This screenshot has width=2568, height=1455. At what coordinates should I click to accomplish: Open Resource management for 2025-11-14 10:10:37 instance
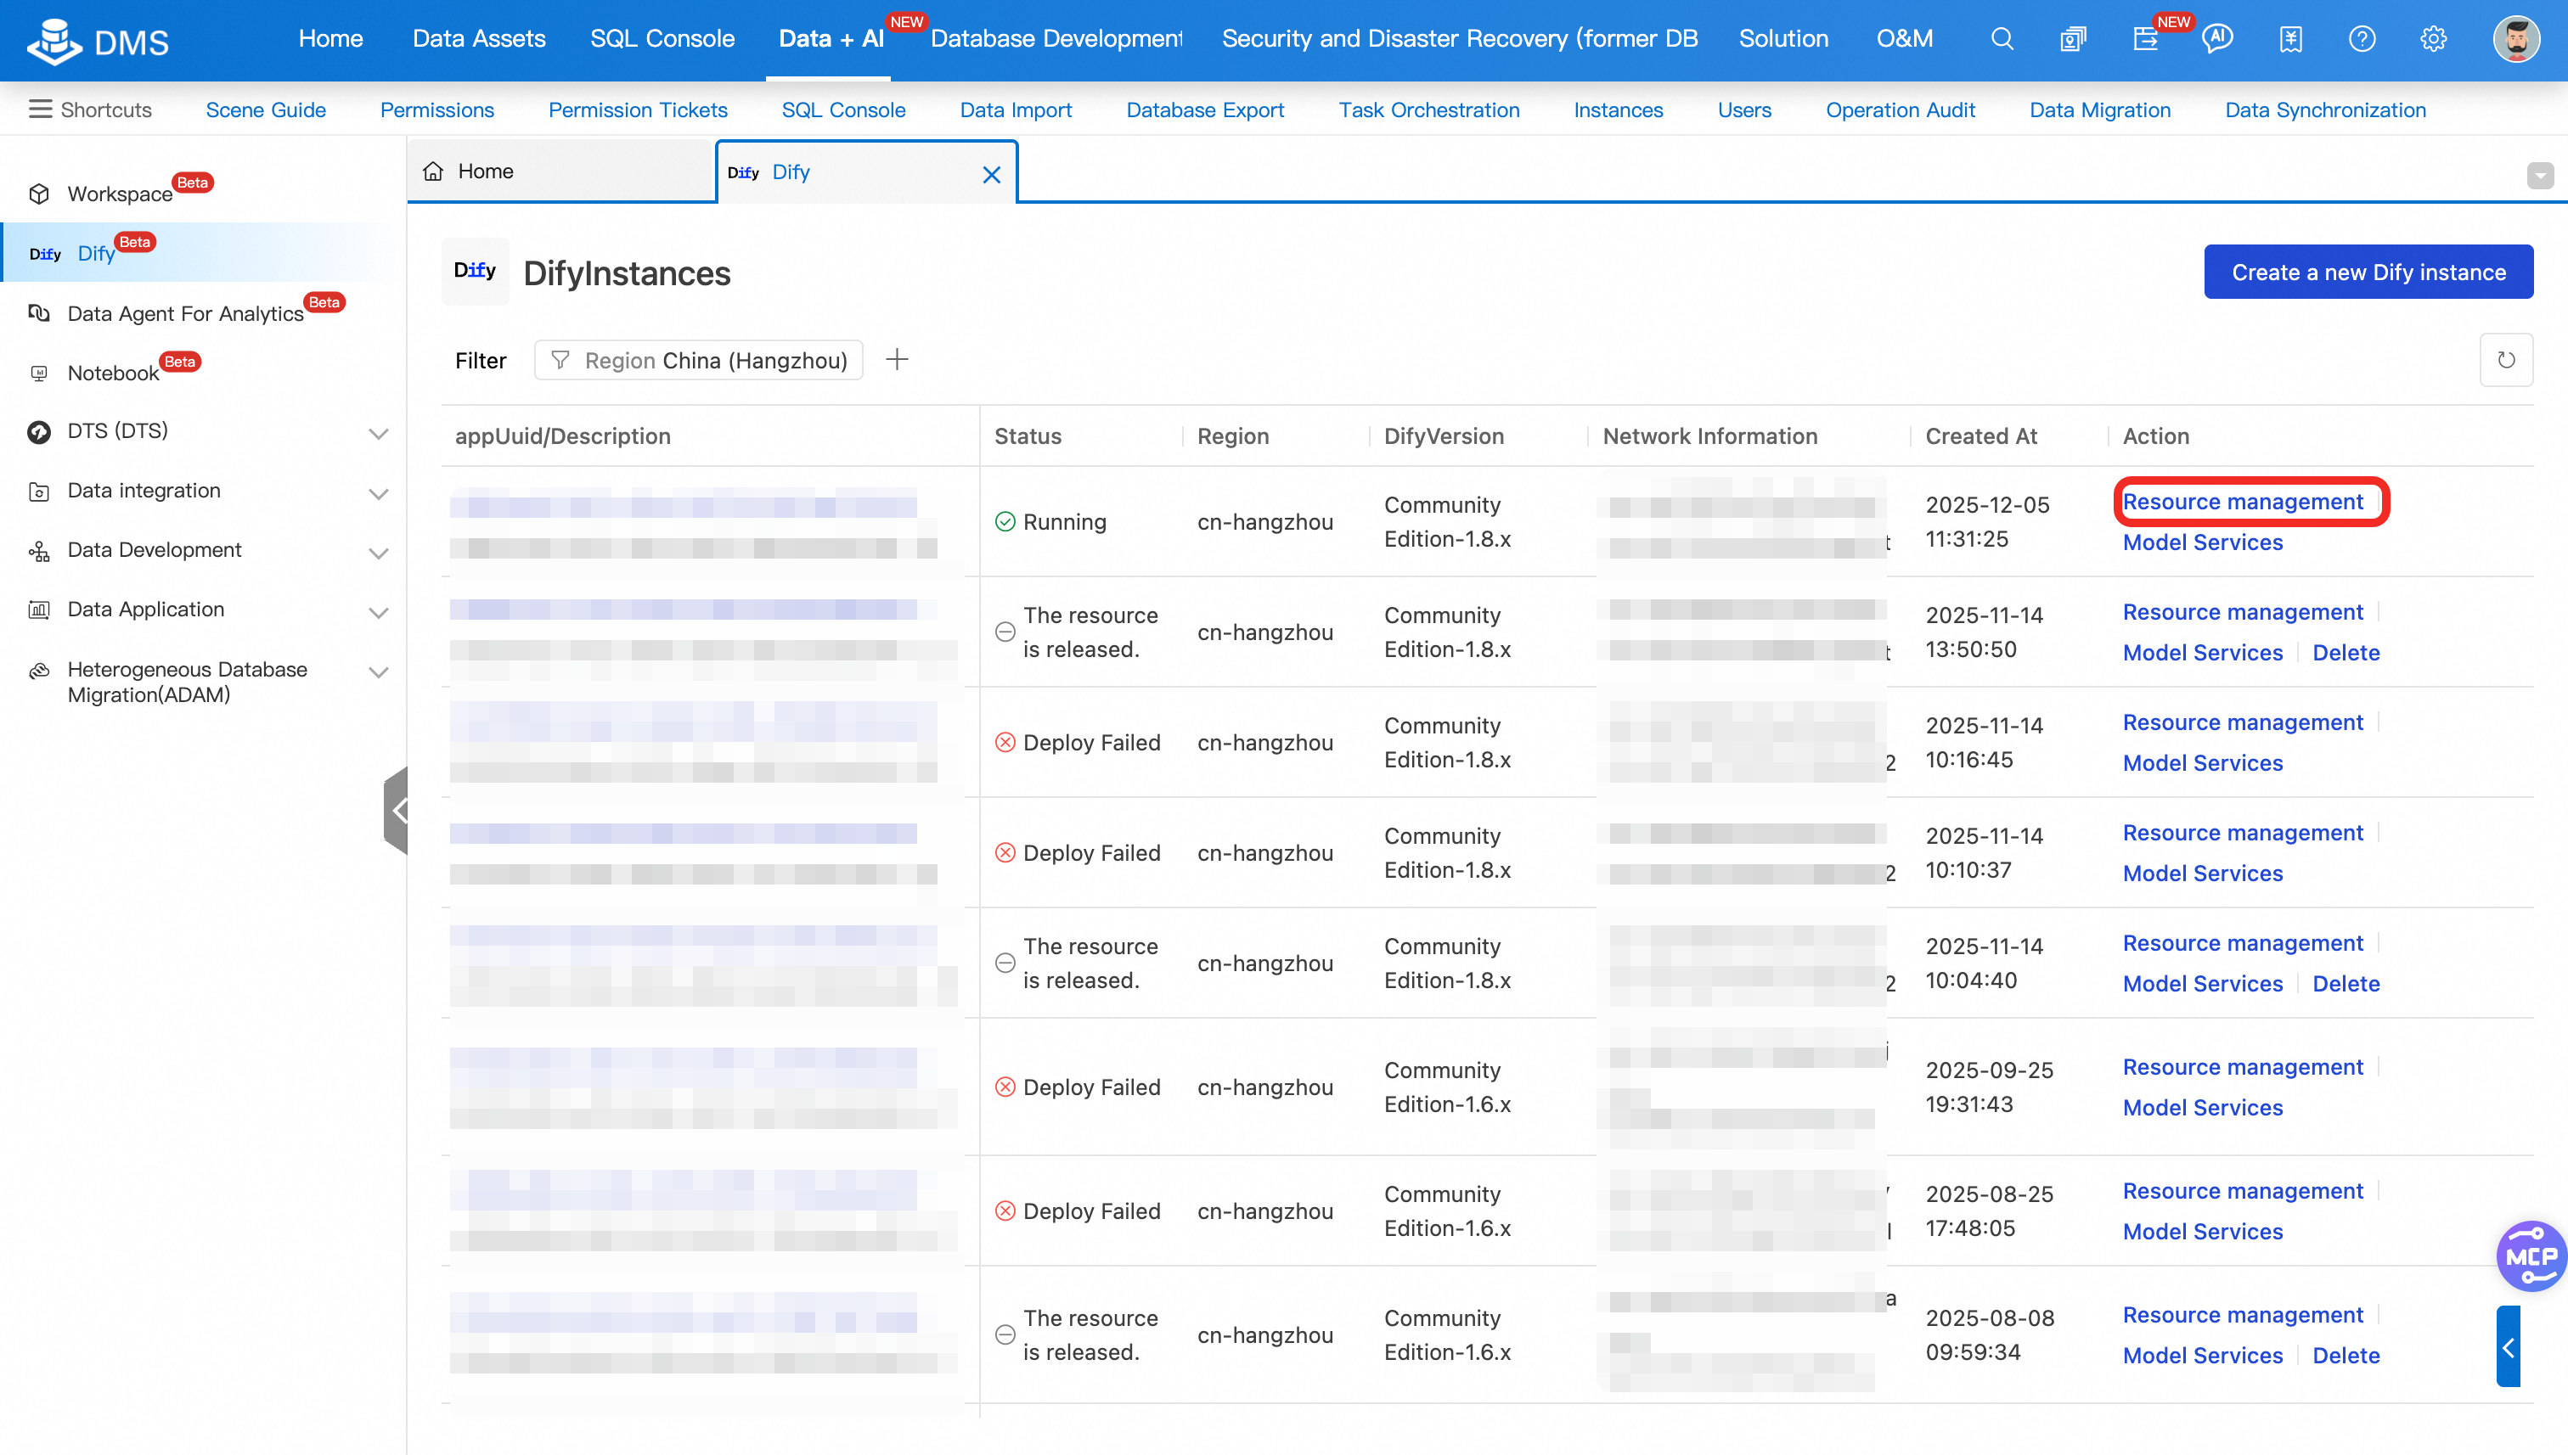pyautogui.click(x=2242, y=833)
